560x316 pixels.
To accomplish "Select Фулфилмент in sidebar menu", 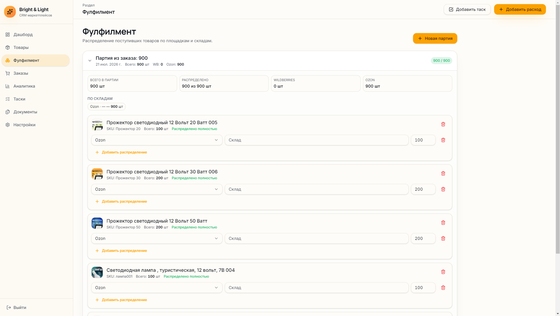I will click(x=36, y=60).
